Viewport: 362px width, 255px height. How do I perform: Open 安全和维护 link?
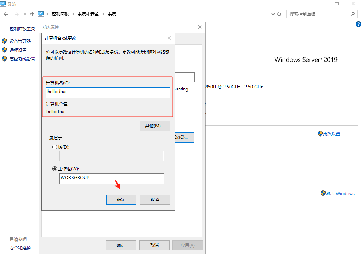click(x=20, y=248)
